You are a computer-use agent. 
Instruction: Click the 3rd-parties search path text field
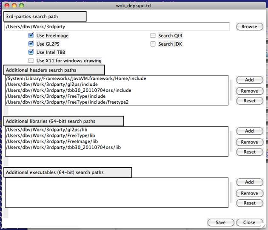point(117,26)
